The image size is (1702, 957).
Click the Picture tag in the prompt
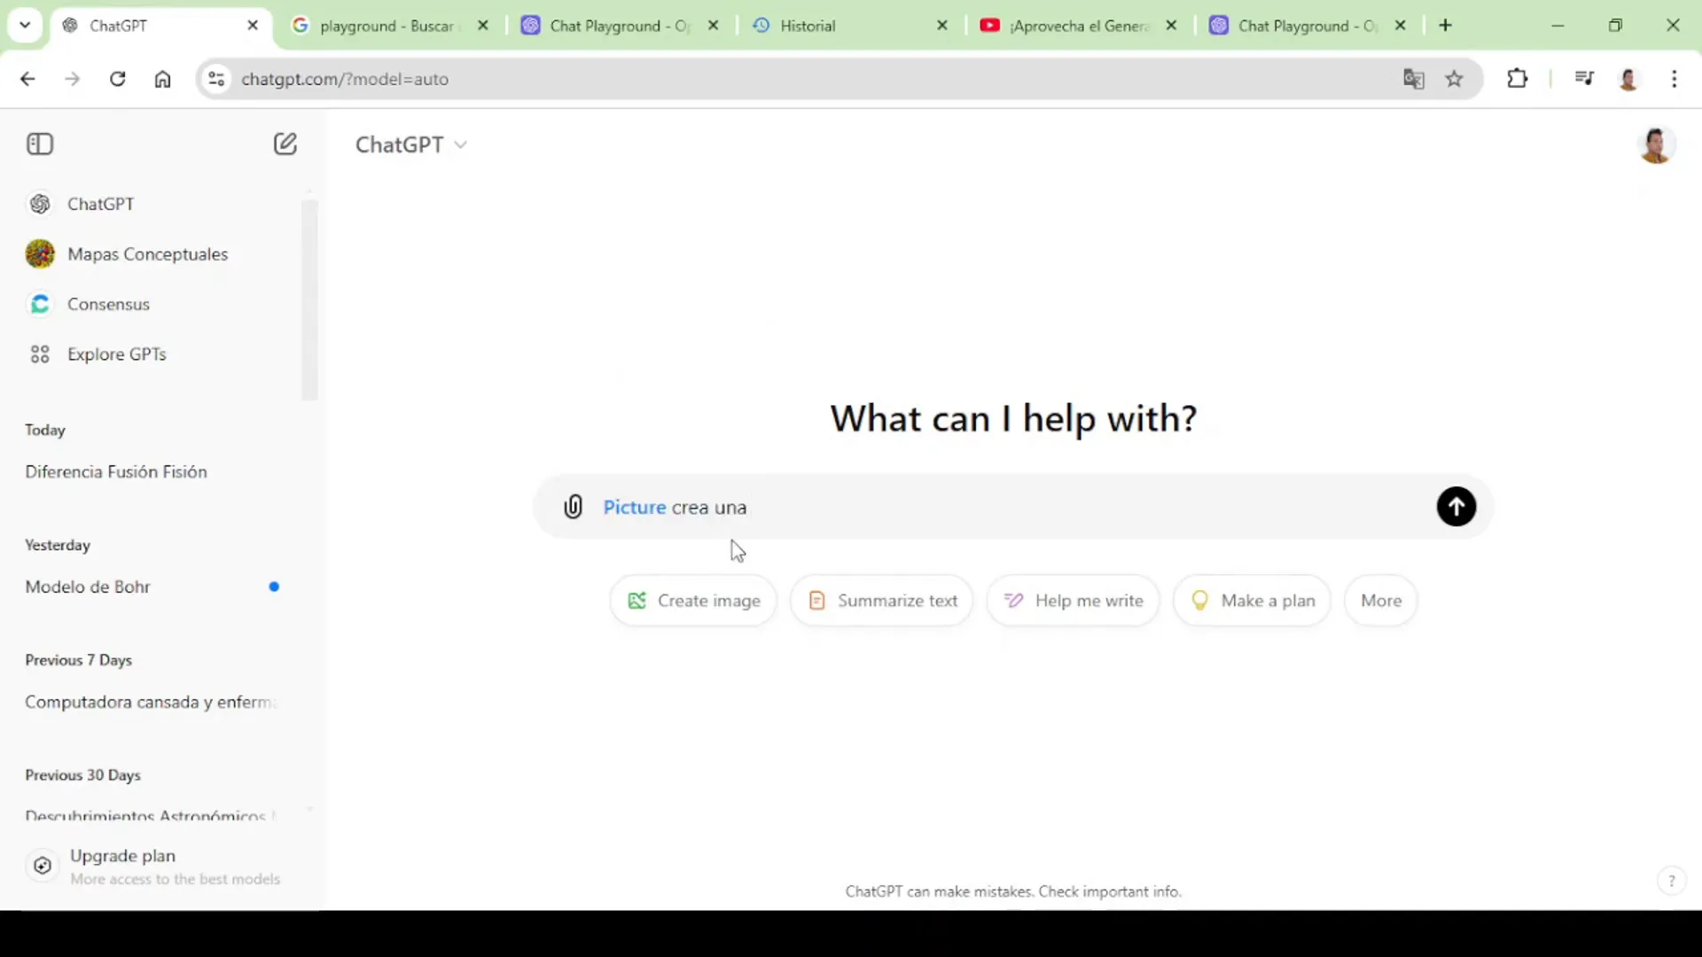click(634, 507)
